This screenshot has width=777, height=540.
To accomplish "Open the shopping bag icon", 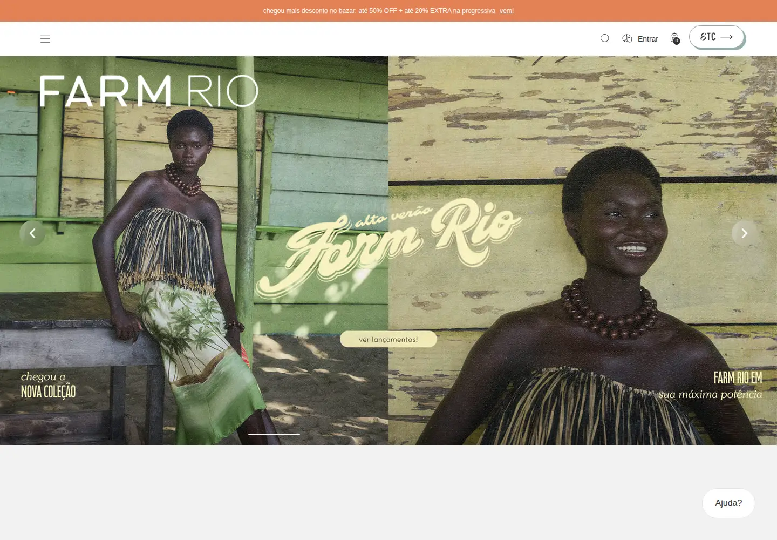I will pos(674,38).
